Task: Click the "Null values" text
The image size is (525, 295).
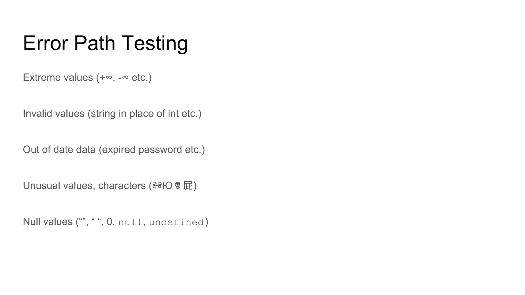Action: pos(48,222)
